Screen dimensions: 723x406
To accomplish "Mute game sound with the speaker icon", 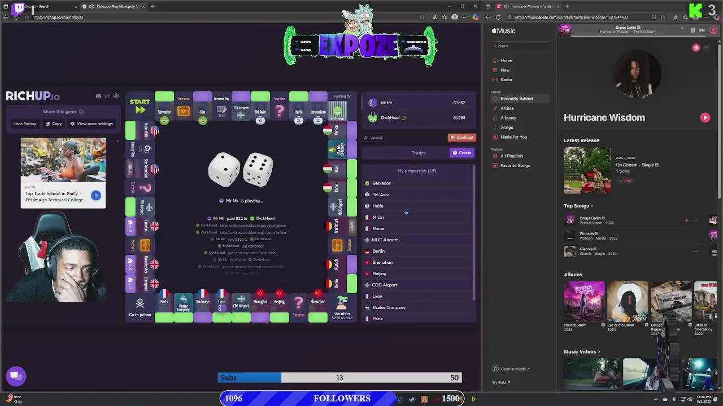I will 116,96.
